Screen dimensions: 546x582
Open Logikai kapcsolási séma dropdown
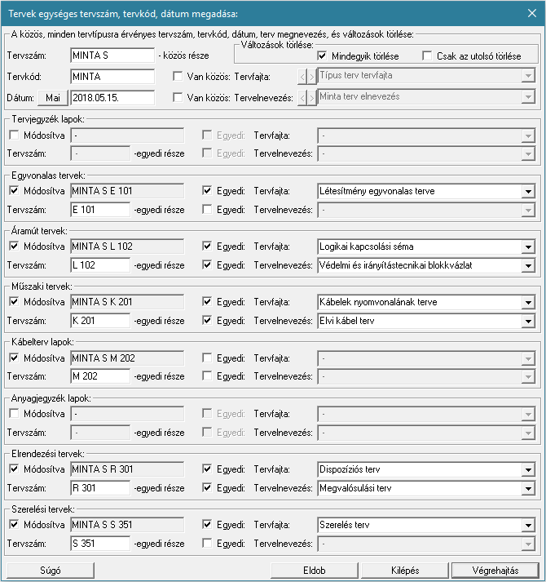click(528, 247)
